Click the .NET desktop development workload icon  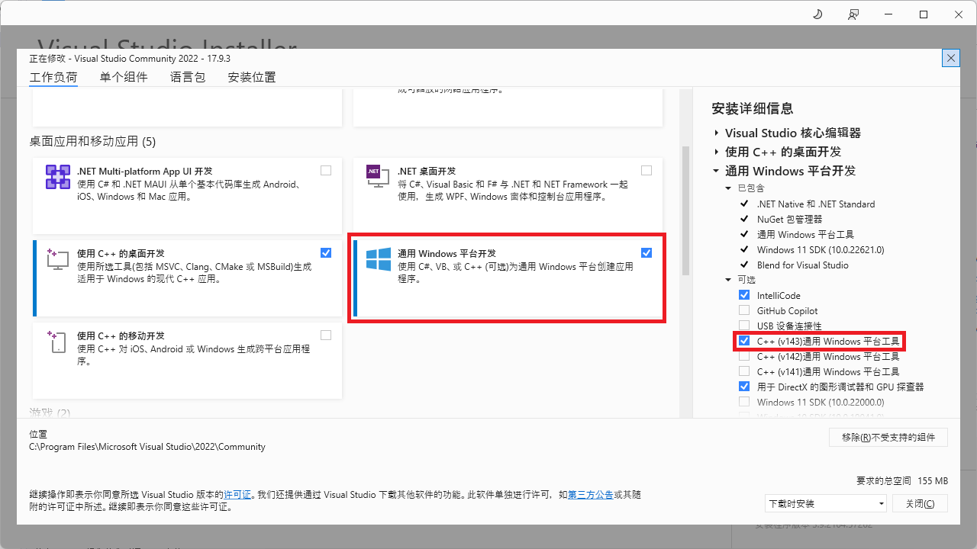coord(379,177)
